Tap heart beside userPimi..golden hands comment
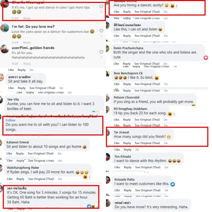 coord(101,52)
